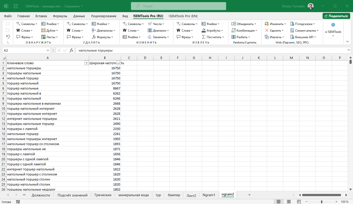Click the Name Box showing A2
353x204 pixels.
26,50
